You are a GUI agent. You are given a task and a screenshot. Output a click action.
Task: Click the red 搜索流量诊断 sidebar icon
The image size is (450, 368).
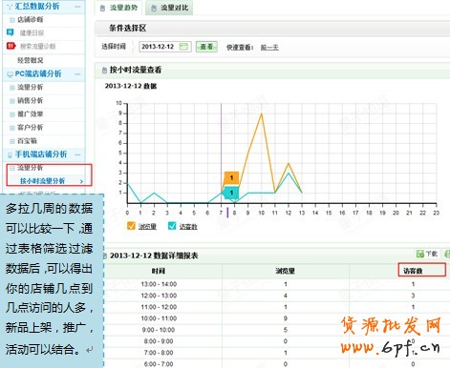11,46
